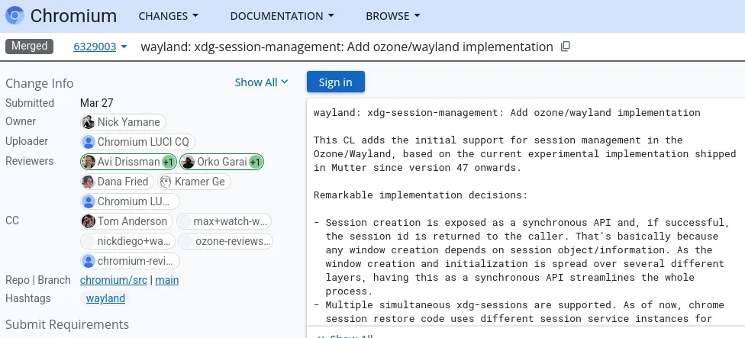Click the wayland hashtag chip
Viewport: 745px width, 338px height.
pos(105,298)
